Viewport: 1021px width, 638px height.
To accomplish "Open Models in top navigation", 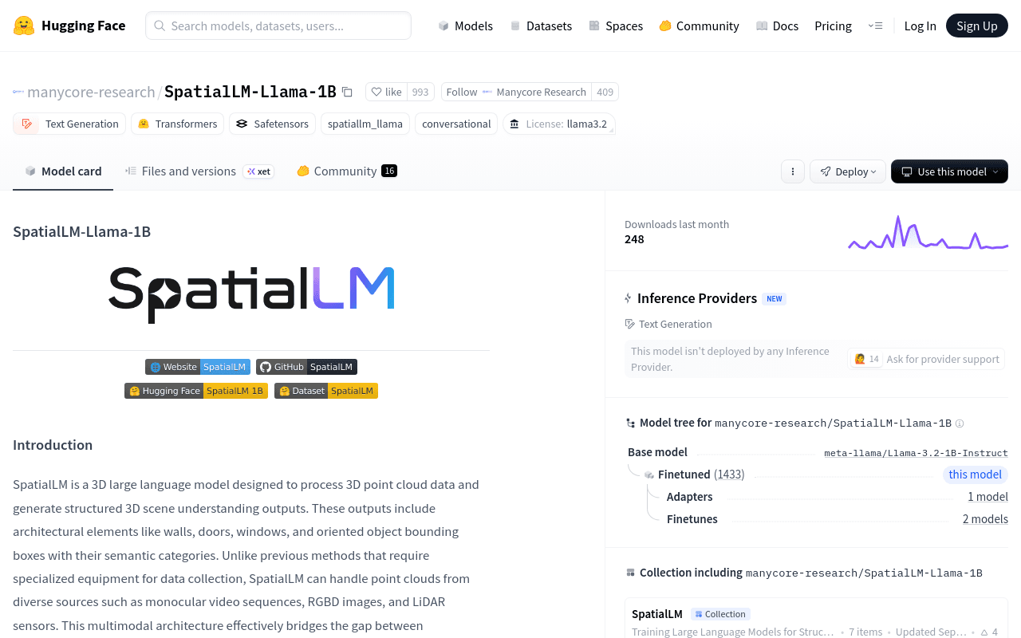I will 466,26.
